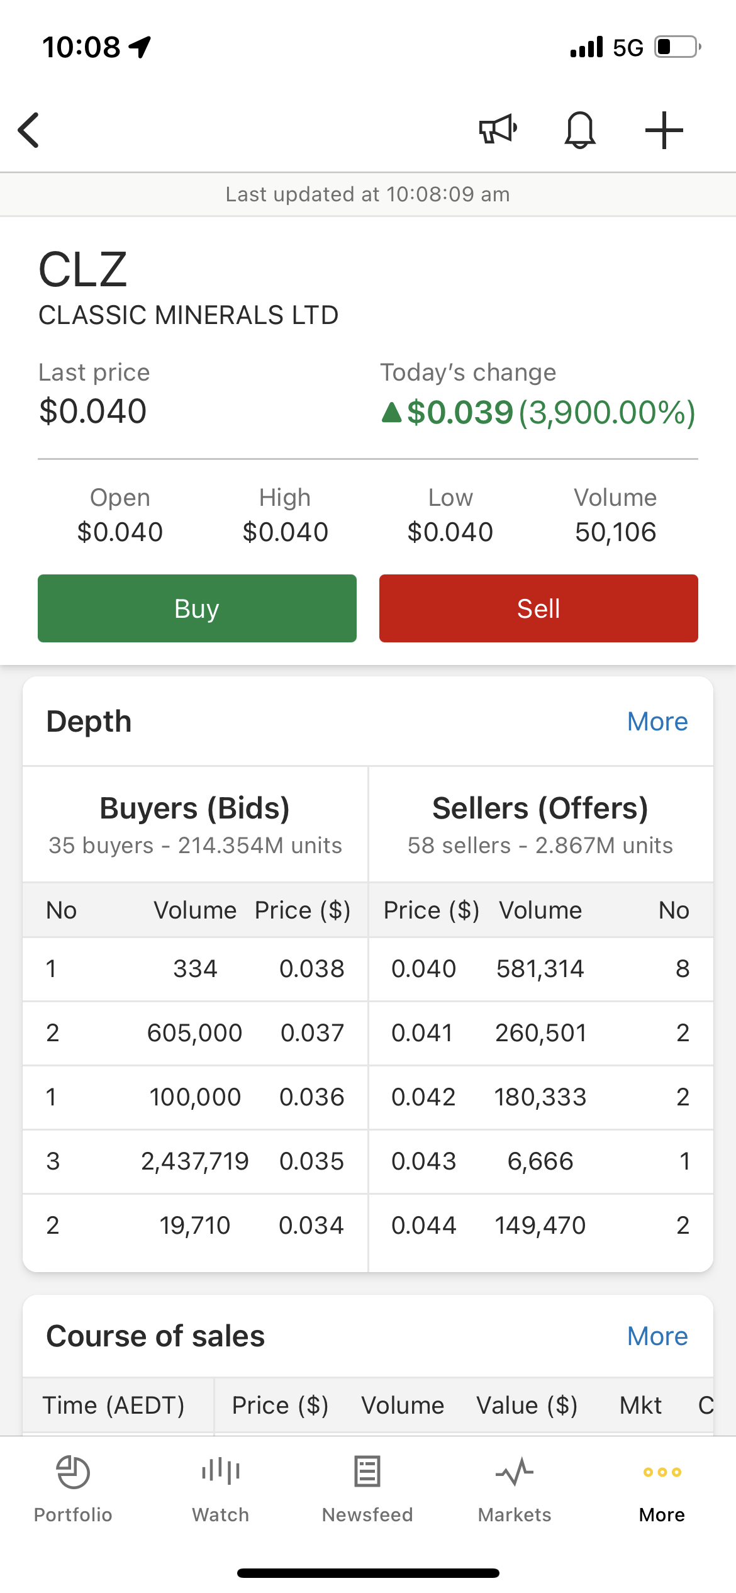Tap the Mkt column header

coord(640,1406)
